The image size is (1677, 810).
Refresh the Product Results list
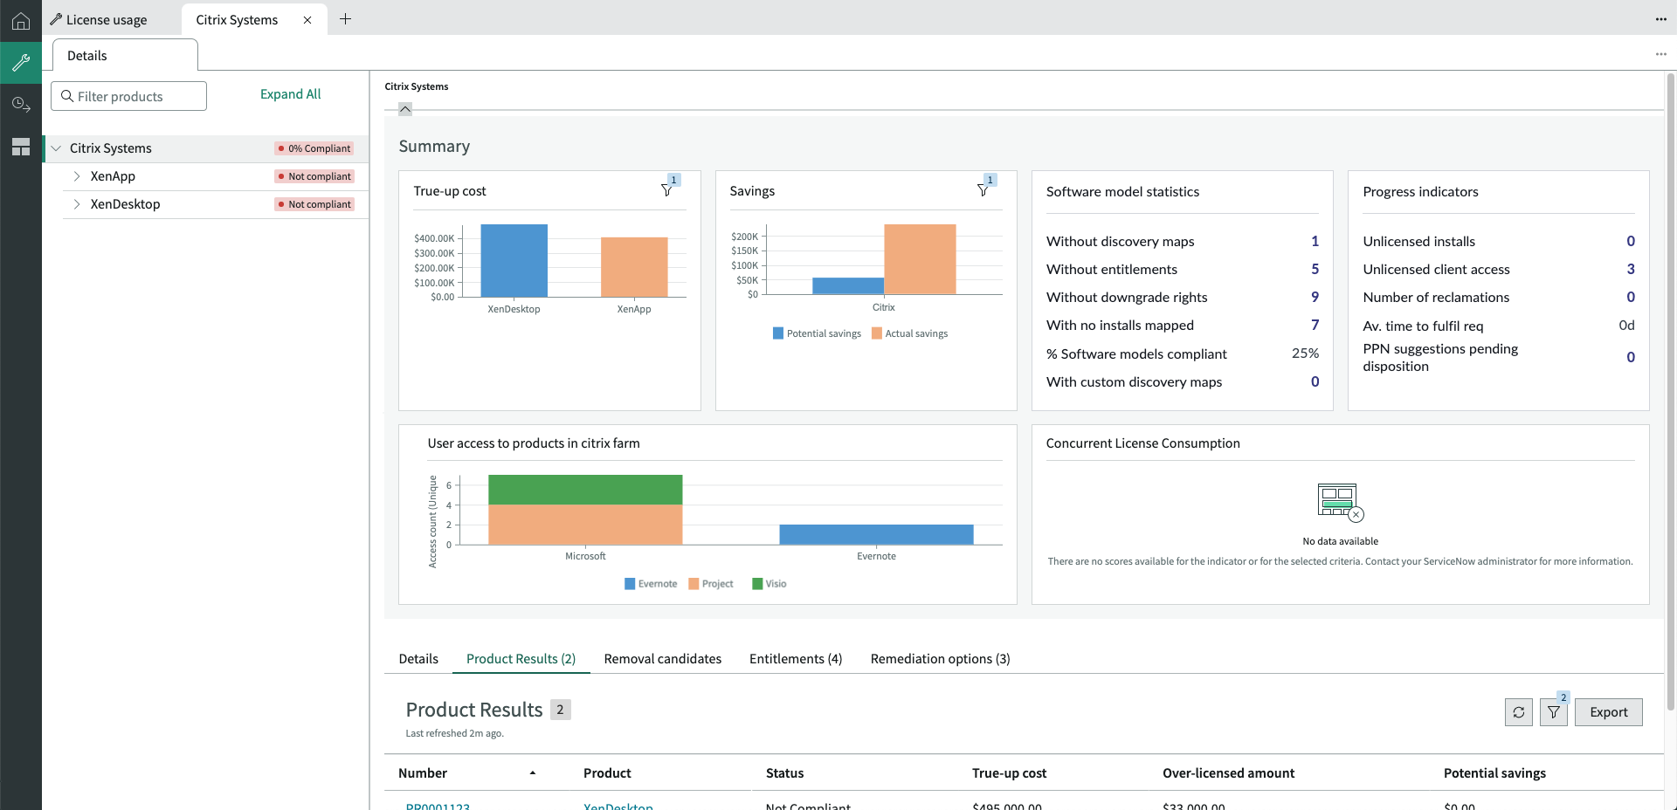coord(1519,712)
